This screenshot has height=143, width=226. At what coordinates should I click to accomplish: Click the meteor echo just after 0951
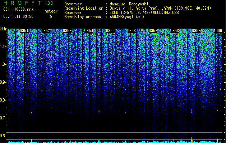pos(31,113)
